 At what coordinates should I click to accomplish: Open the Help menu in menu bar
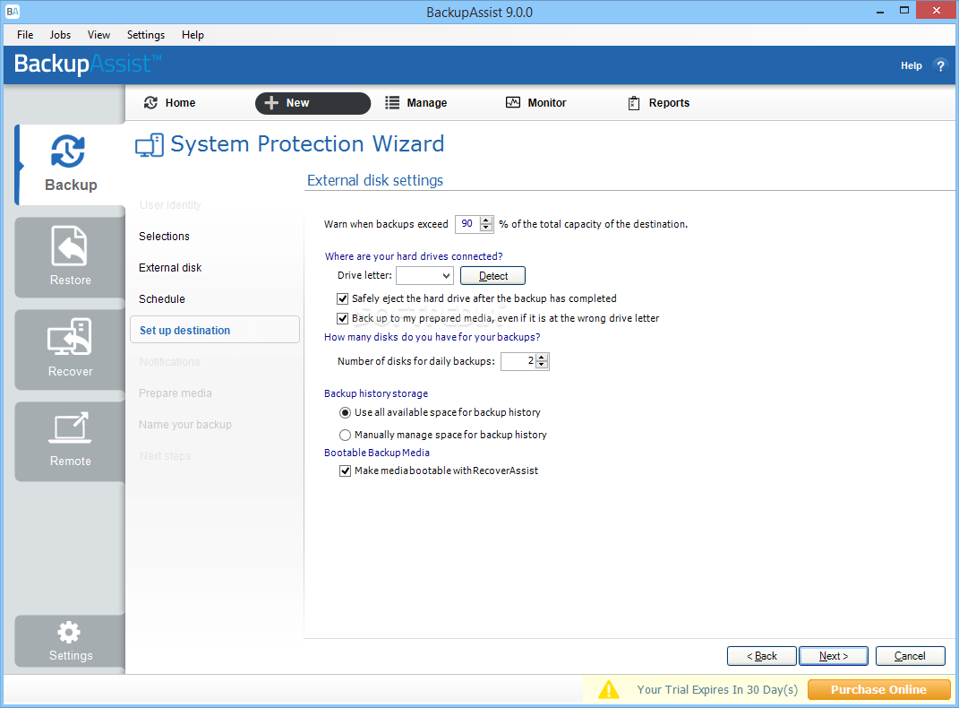(193, 35)
